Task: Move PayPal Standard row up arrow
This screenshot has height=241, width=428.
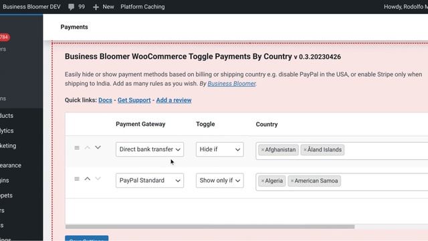Action: point(88,179)
